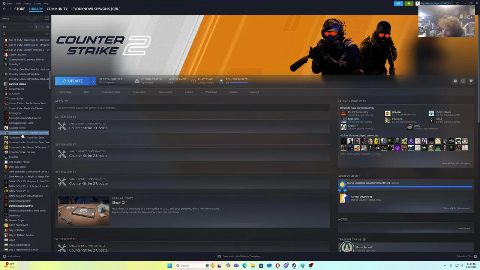Click the forward navigation arrow

click(x=10, y=9)
